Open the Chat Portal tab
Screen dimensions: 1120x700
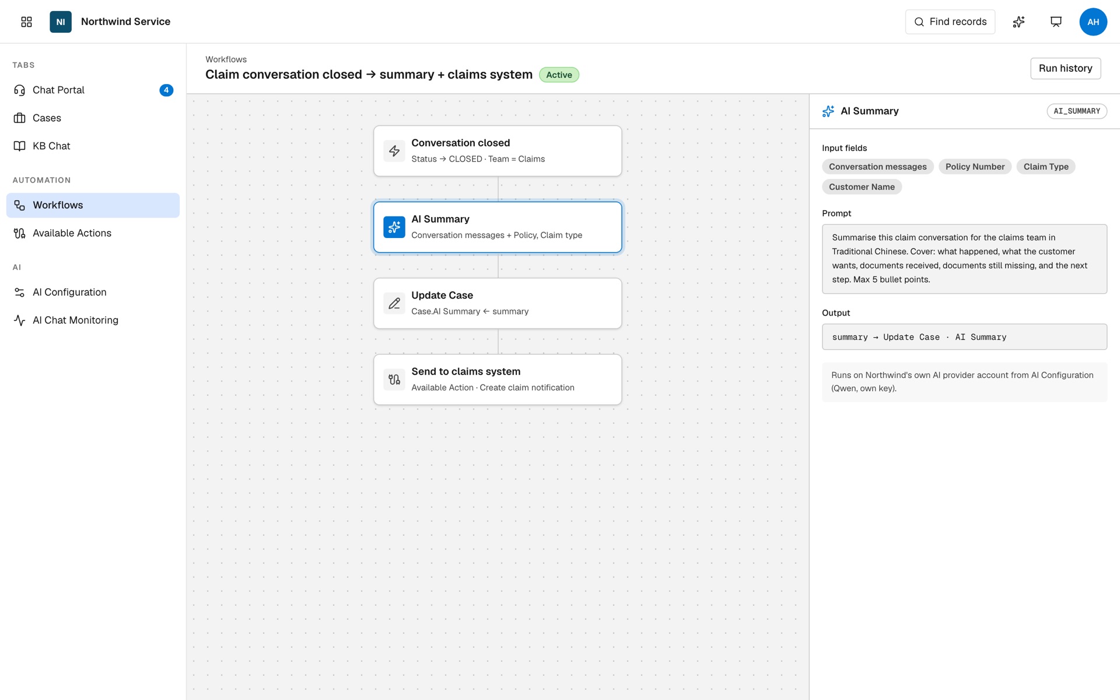tap(93, 90)
